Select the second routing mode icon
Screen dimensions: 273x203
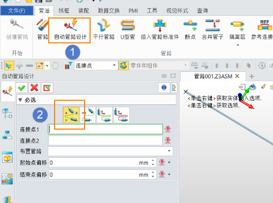coord(87,115)
